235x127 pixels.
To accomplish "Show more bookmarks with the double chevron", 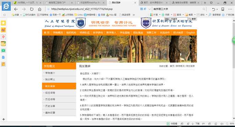I will (134, 15).
